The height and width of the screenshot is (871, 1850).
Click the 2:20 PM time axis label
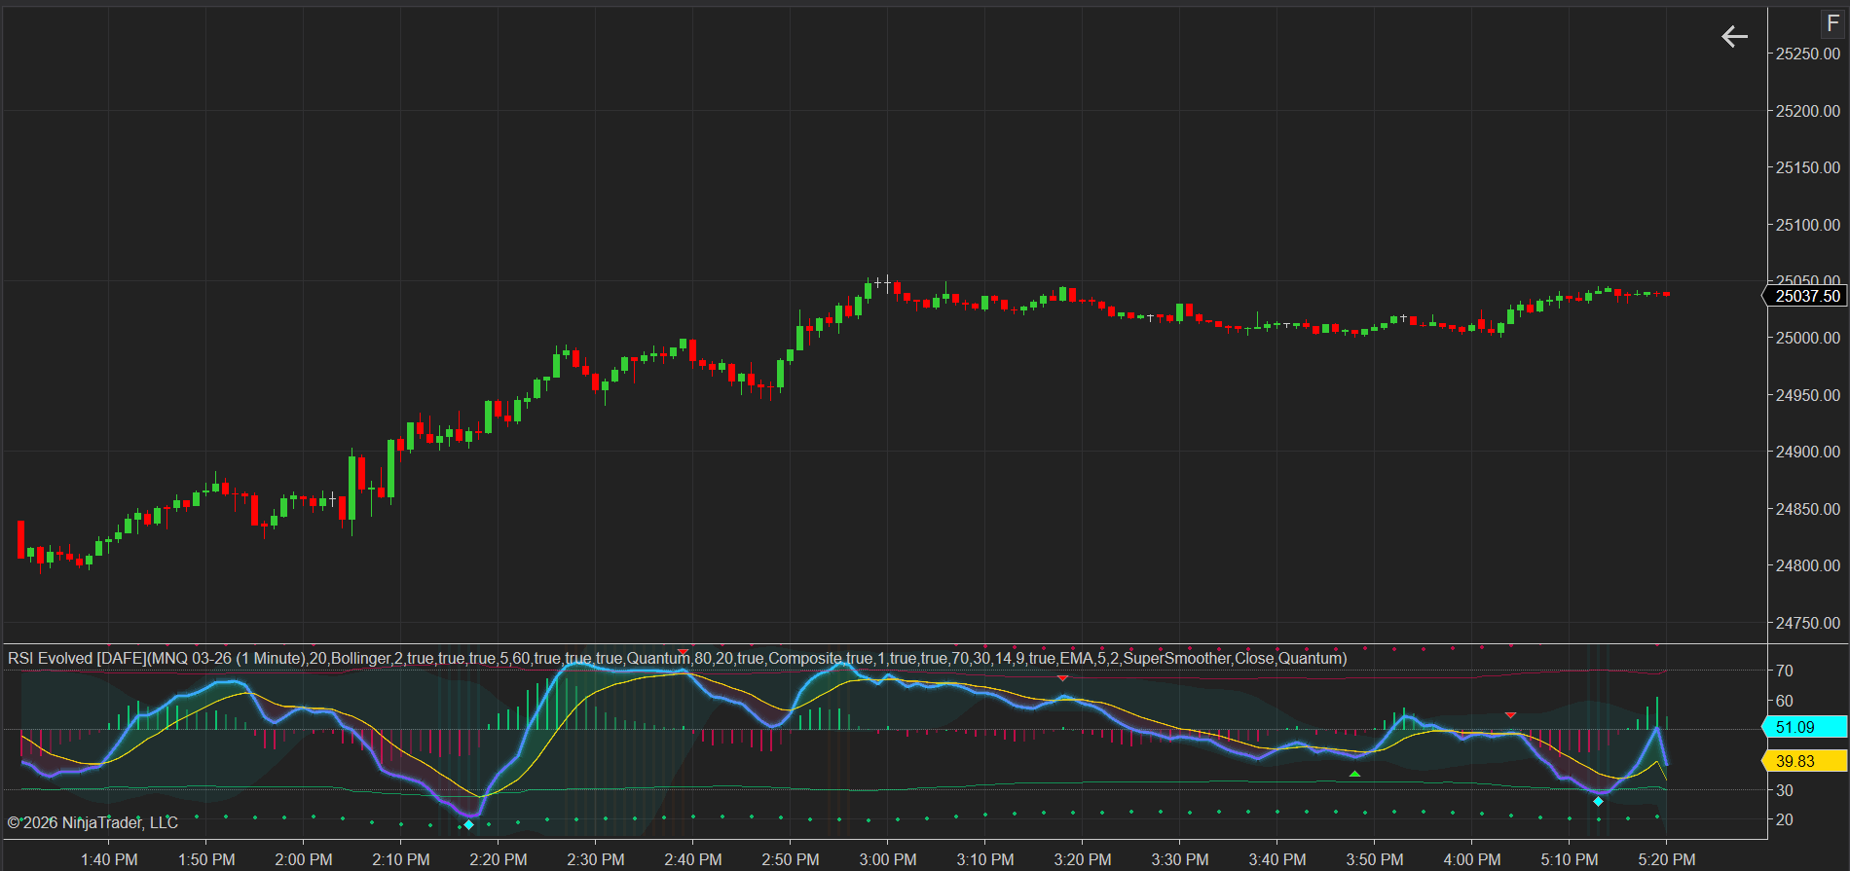pos(499,859)
